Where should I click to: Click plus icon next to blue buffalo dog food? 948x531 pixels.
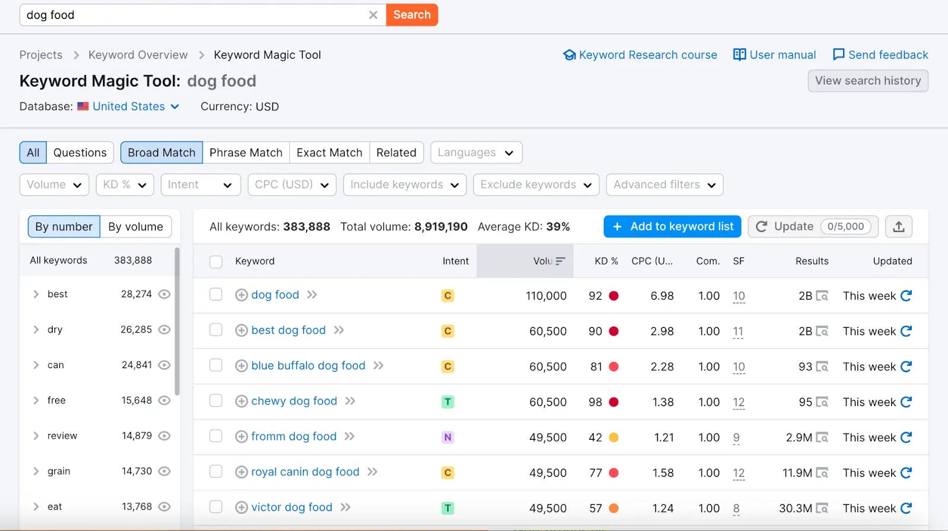click(241, 366)
